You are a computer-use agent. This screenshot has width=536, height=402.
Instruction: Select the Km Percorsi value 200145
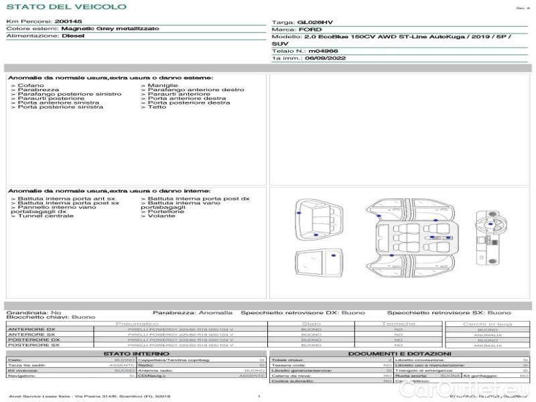(x=68, y=21)
